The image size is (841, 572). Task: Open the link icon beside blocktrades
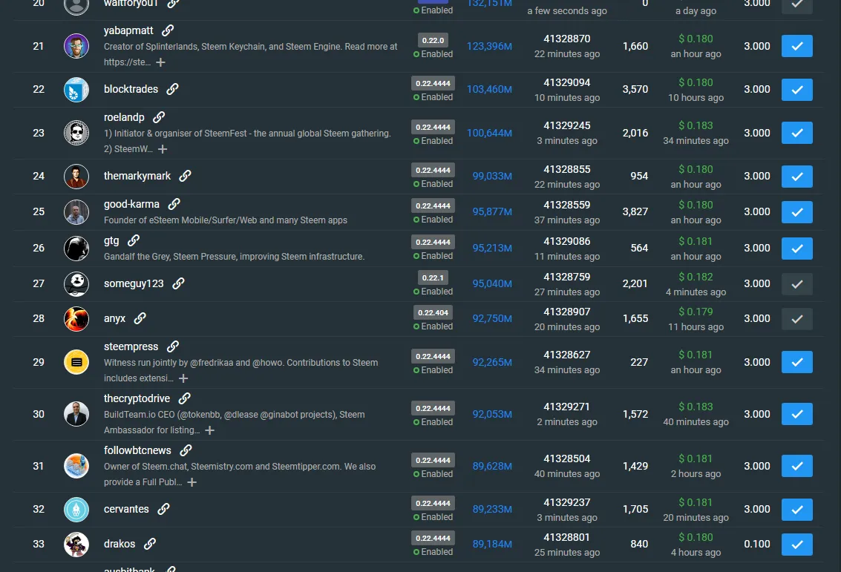(172, 89)
